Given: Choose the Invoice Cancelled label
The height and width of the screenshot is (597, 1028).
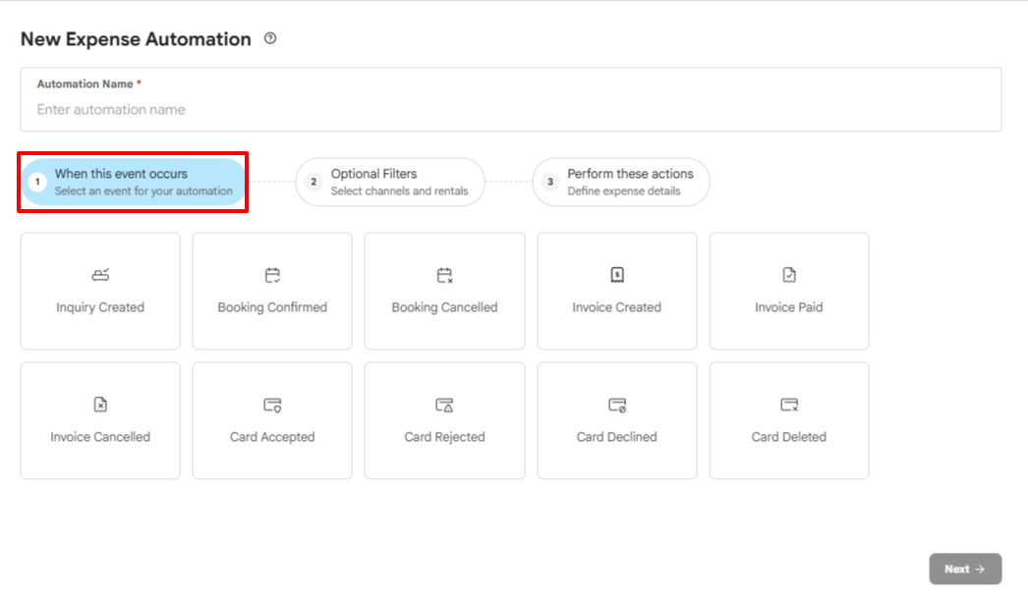Looking at the screenshot, I should pos(100,437).
